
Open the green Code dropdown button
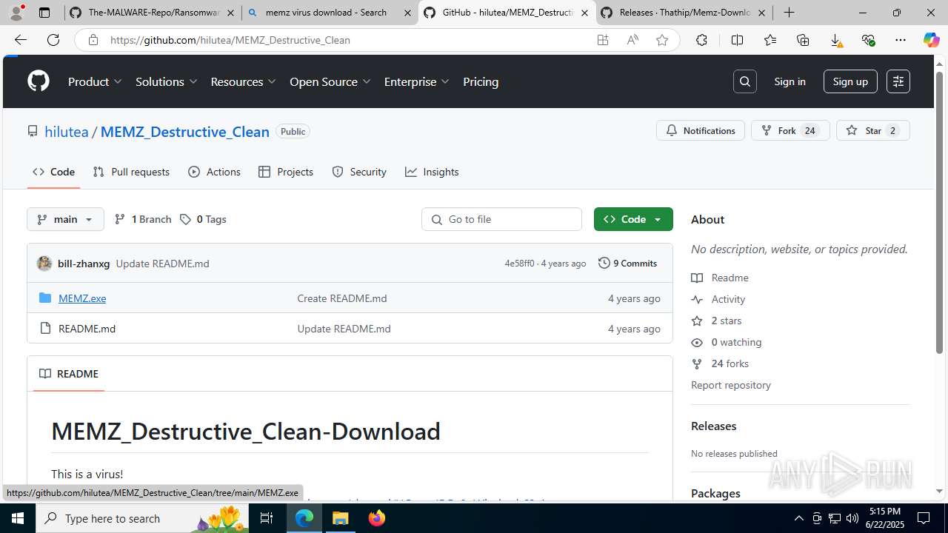633,219
